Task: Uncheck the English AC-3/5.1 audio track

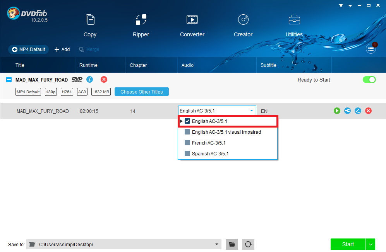Action: [x=187, y=121]
